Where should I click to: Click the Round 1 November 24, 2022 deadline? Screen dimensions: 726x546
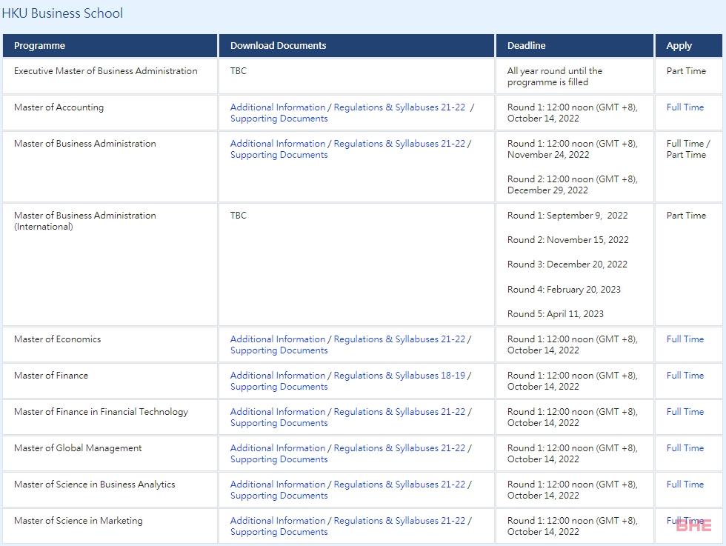(x=572, y=149)
